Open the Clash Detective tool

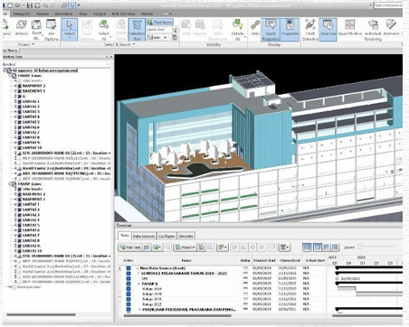tap(310, 30)
